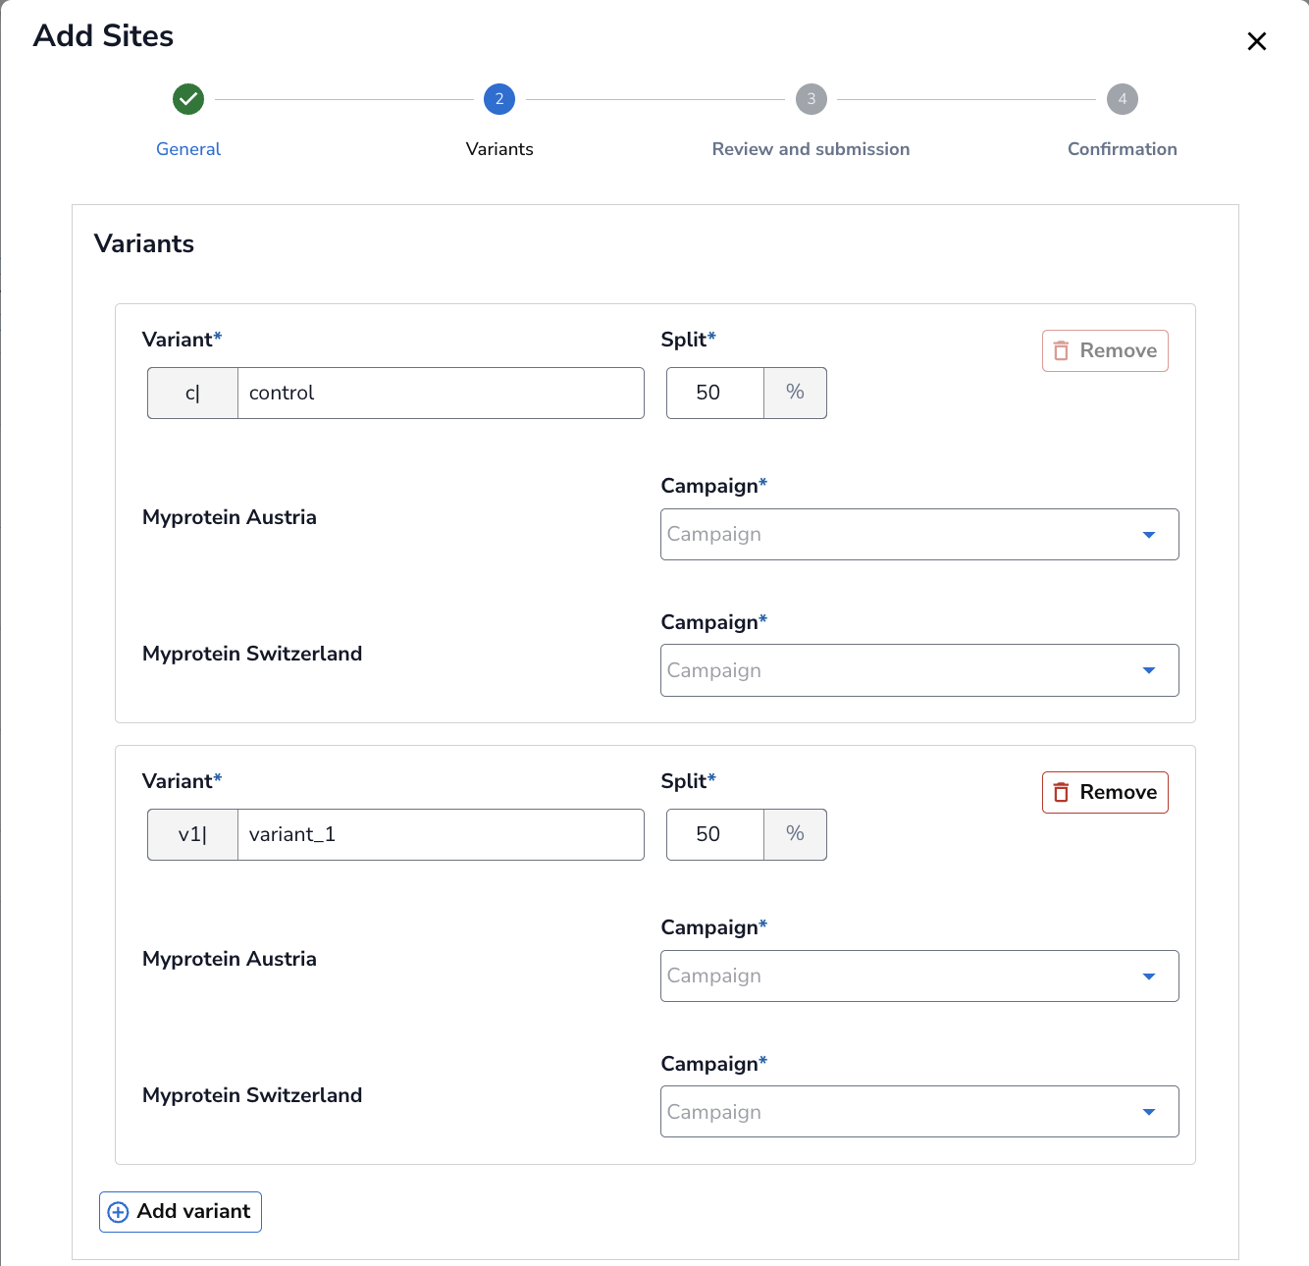Open control's Myprotein Austria Campaign dropdown
Screen dimensions: 1309x1266
click(x=918, y=535)
